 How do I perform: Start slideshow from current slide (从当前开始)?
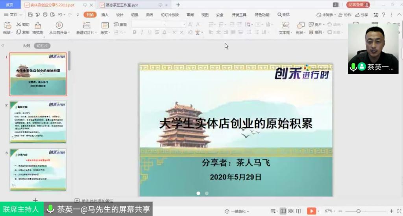(x=59, y=25)
